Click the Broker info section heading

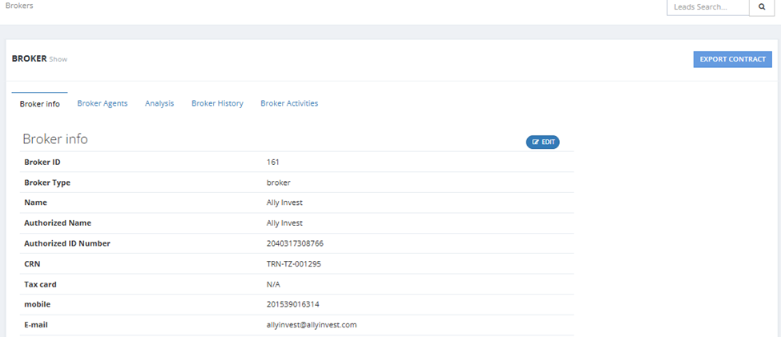tap(55, 138)
